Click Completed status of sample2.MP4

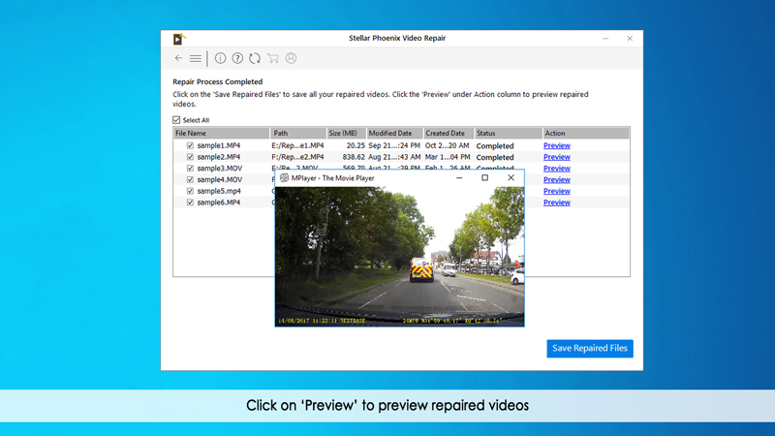pos(495,158)
